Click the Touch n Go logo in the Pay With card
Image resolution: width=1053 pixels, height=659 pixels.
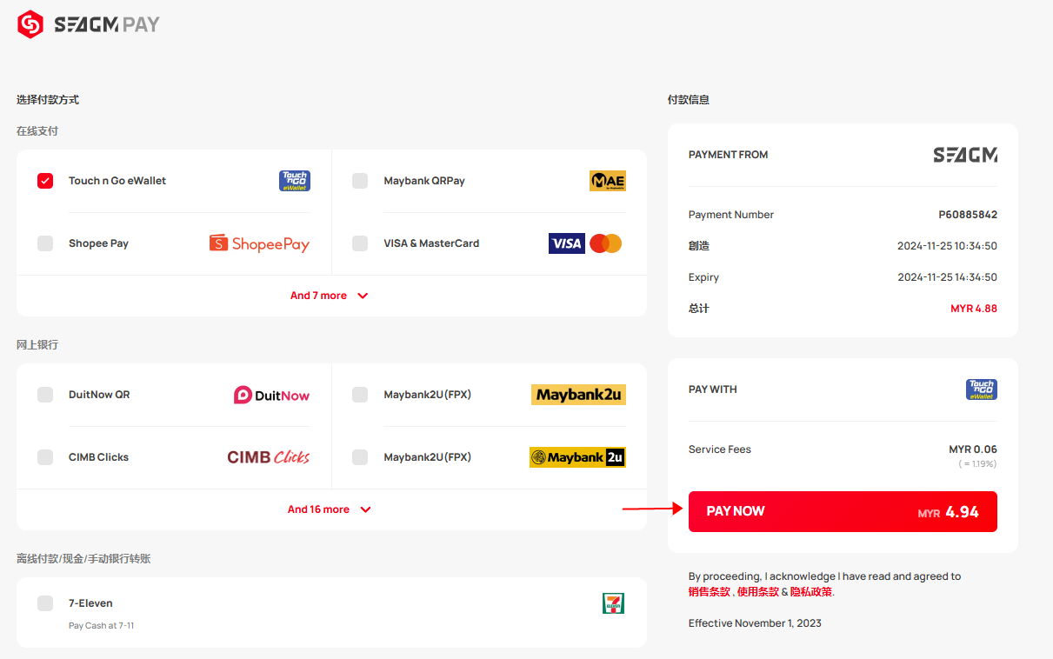[982, 389]
